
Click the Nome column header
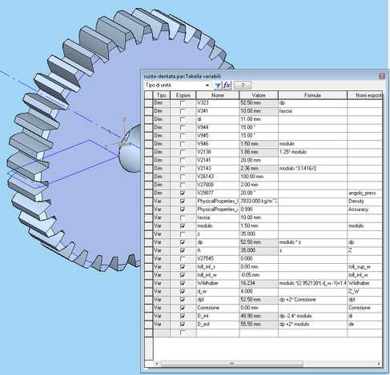pyautogui.click(x=218, y=95)
